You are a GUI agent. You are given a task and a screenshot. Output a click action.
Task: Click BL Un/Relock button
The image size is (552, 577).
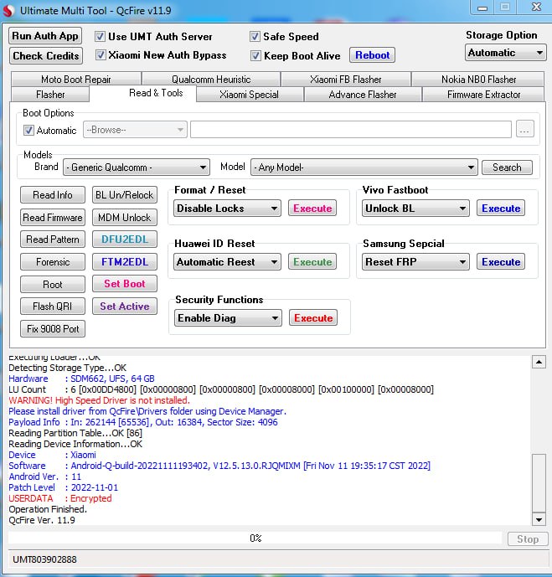pos(124,195)
